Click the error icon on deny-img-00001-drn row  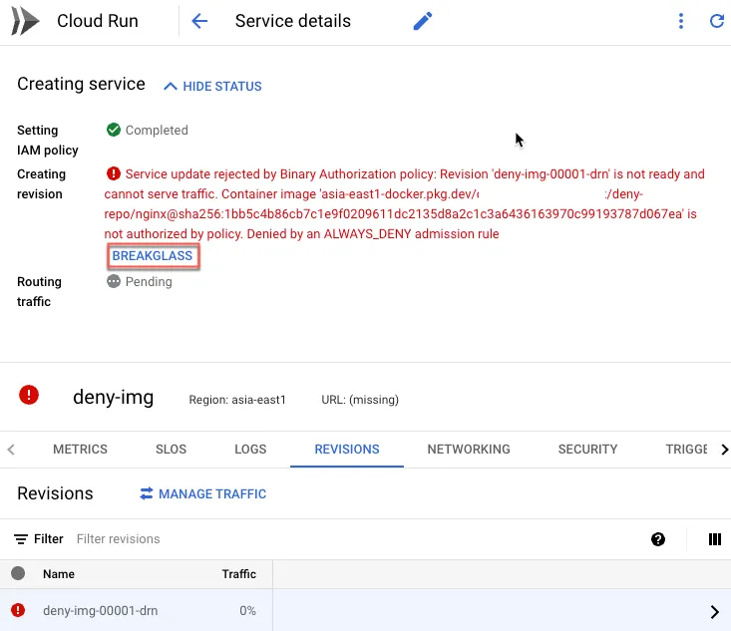18,610
